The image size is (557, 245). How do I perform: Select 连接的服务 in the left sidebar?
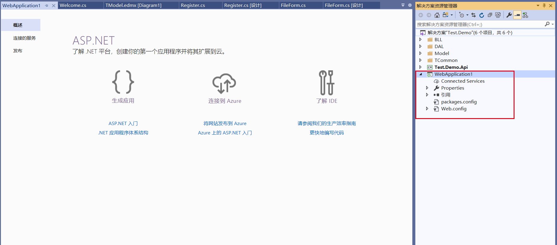24,38
